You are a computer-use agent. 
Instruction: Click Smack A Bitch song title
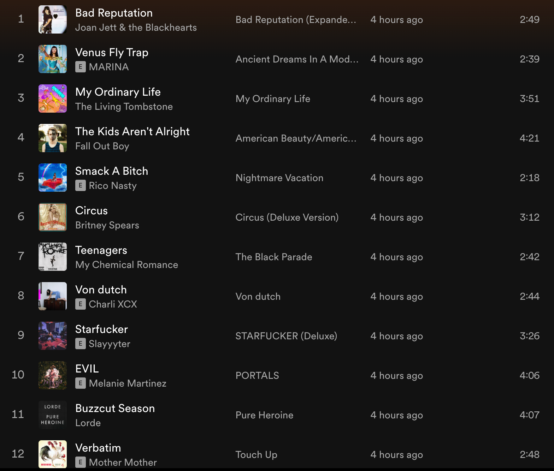click(112, 171)
